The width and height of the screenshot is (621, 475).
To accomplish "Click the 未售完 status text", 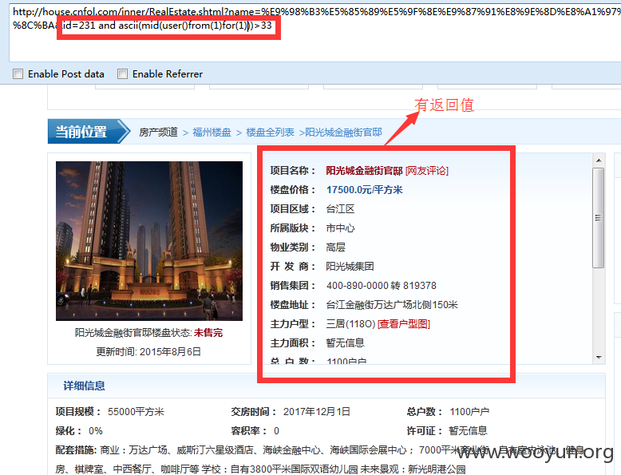I will pyautogui.click(x=208, y=333).
